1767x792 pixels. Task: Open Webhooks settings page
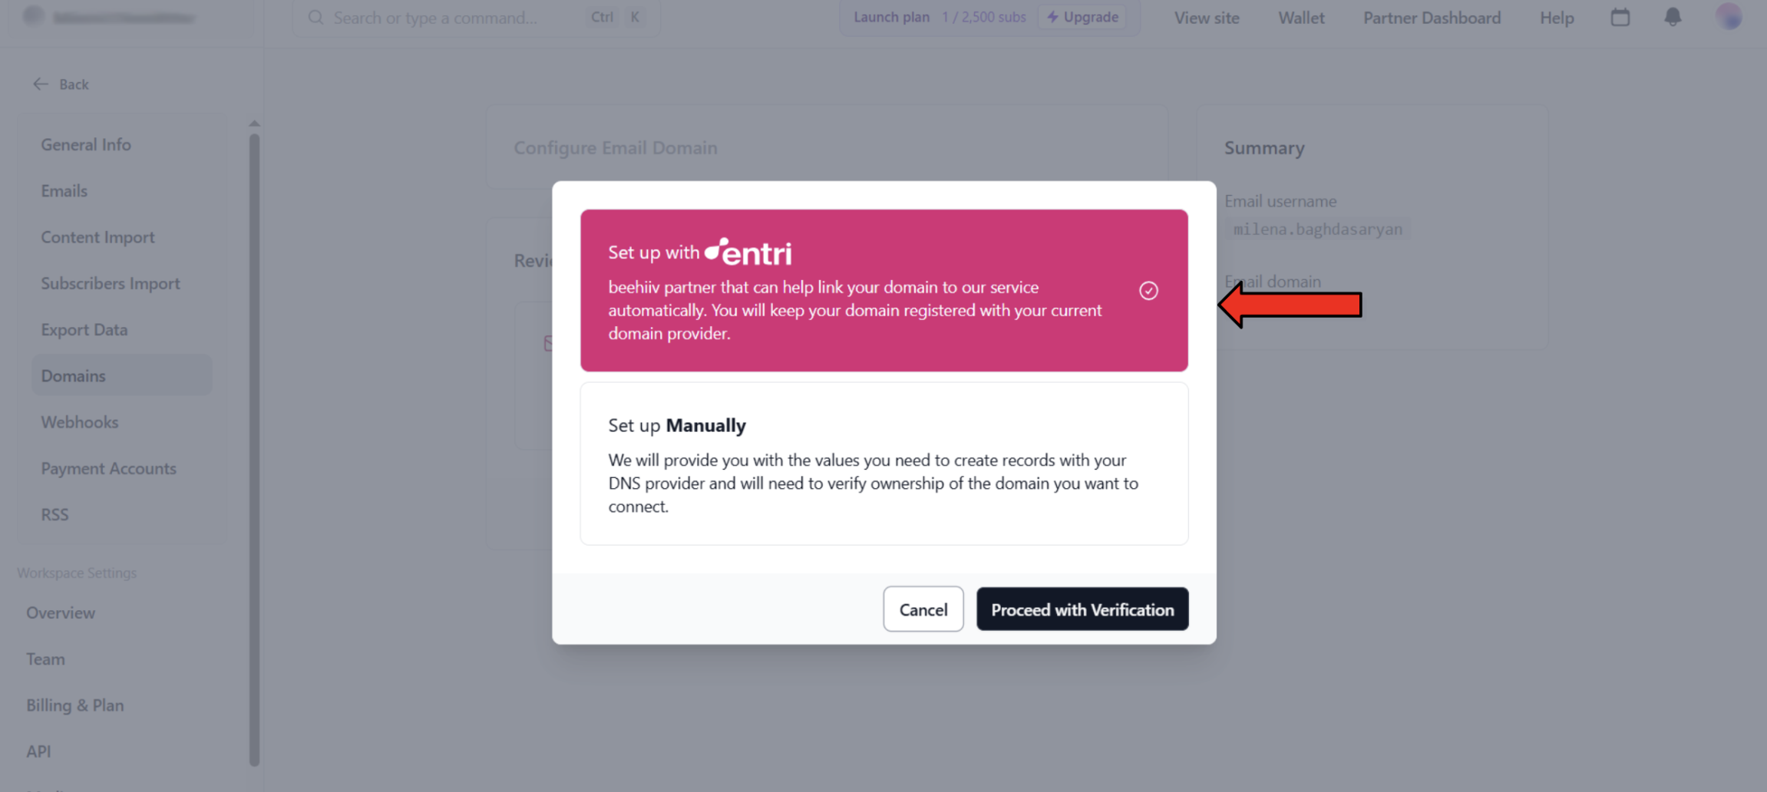pyautogui.click(x=80, y=422)
